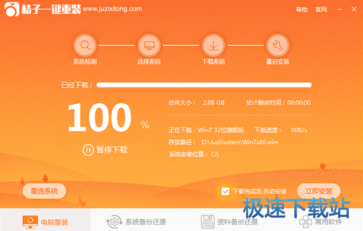Viewport: 363px width, 231px height.
Task: Click the orange app logo icon
Action: click(x=12, y=9)
